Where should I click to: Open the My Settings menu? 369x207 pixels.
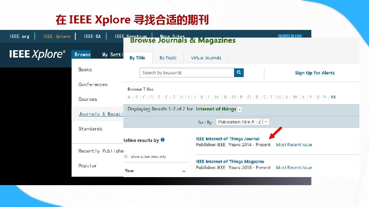pos(113,54)
